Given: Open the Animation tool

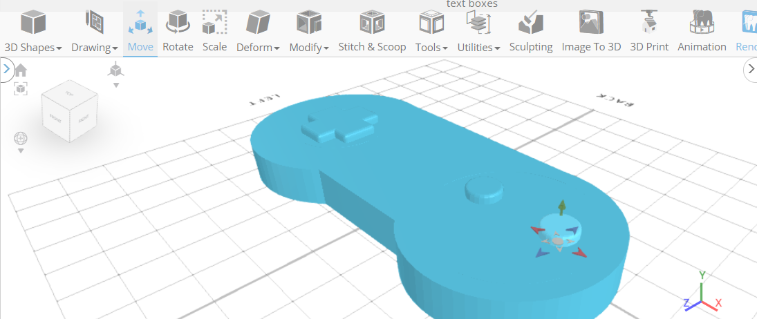Looking at the screenshot, I should point(702,32).
